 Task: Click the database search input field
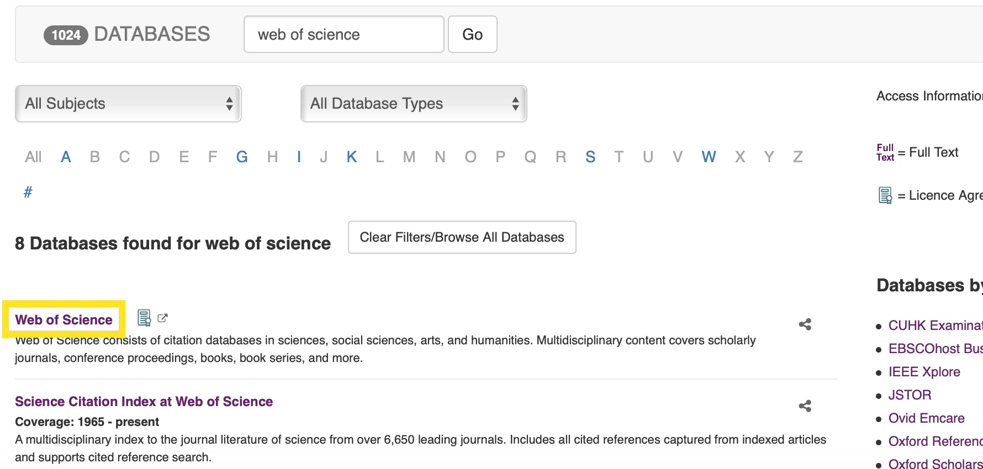[x=343, y=34]
